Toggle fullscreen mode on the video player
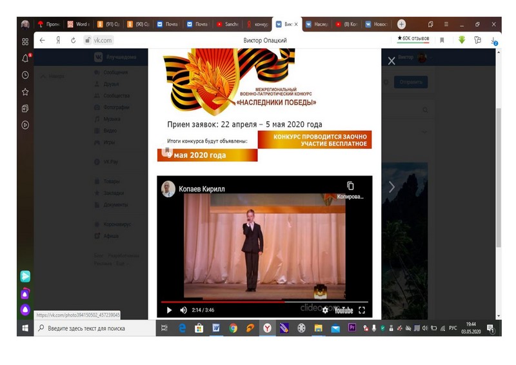Screen dimensions: 516x365 pos(362,310)
